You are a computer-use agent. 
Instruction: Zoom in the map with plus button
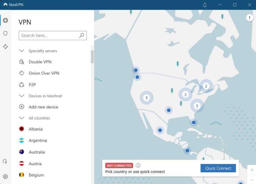tap(252, 170)
